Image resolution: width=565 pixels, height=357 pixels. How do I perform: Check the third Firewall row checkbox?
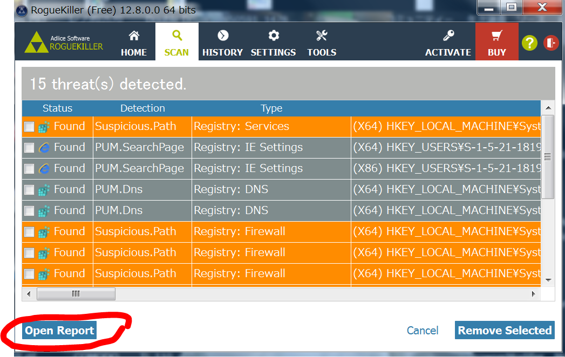[29, 274]
